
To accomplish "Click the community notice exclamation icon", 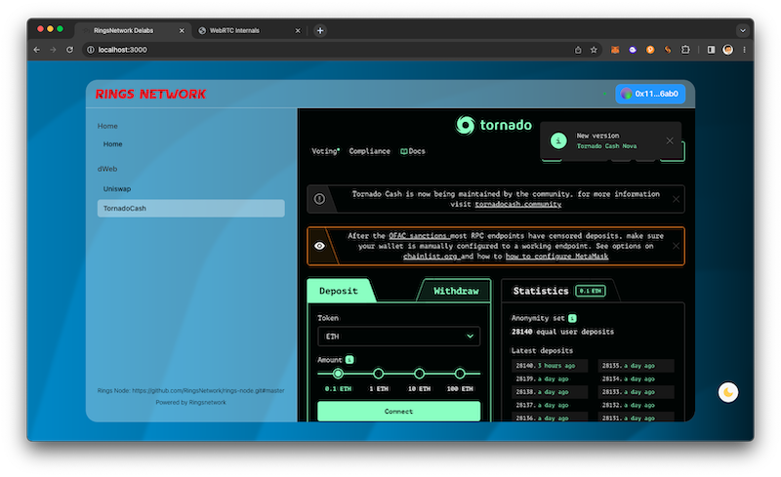I will [320, 199].
